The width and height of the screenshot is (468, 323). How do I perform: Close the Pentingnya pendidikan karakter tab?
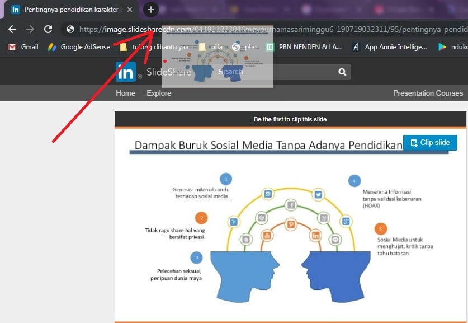pos(130,10)
